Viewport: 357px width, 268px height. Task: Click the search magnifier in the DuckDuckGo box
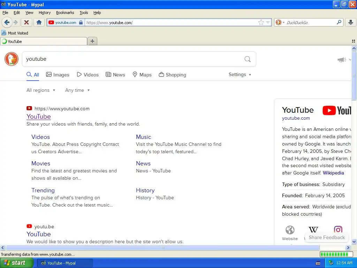pyautogui.click(x=248, y=59)
